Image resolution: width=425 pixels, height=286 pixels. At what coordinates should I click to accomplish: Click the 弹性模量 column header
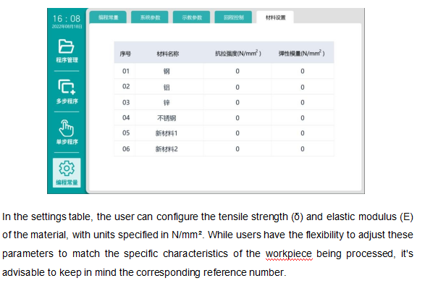coord(301,53)
